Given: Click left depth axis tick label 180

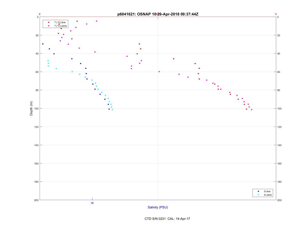Looking at the screenshot, I should (x=36, y=182).
